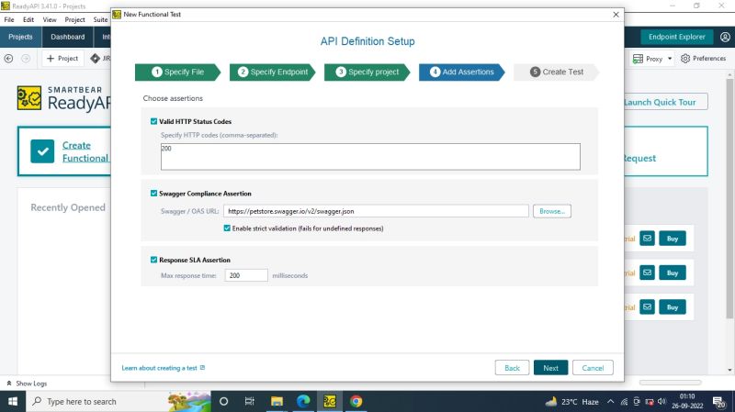Screen dimensions: 735x412
Task: Open Learn about creating a test link
Action: click(164, 368)
